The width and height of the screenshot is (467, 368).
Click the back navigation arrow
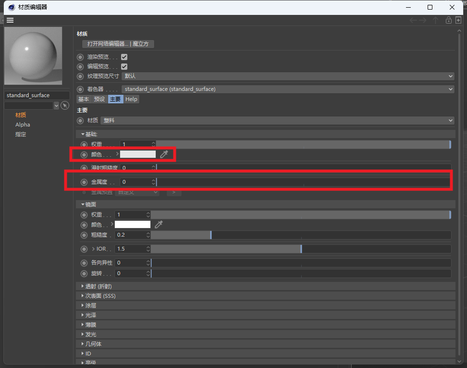(x=413, y=20)
